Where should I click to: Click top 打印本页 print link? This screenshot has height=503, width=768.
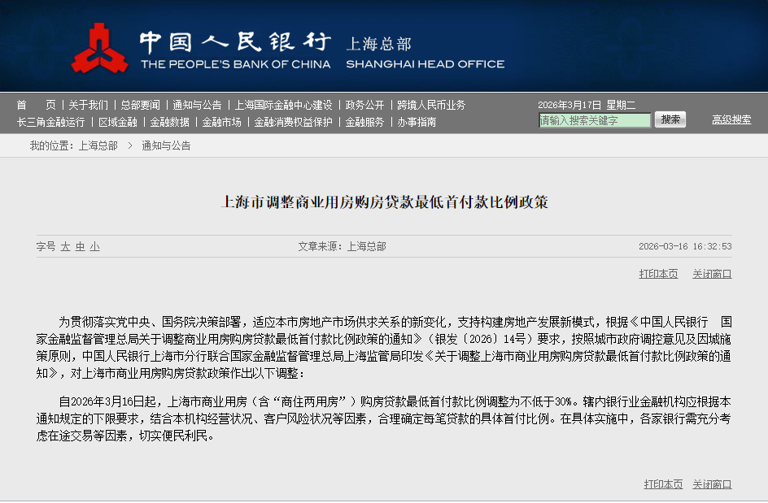point(658,274)
